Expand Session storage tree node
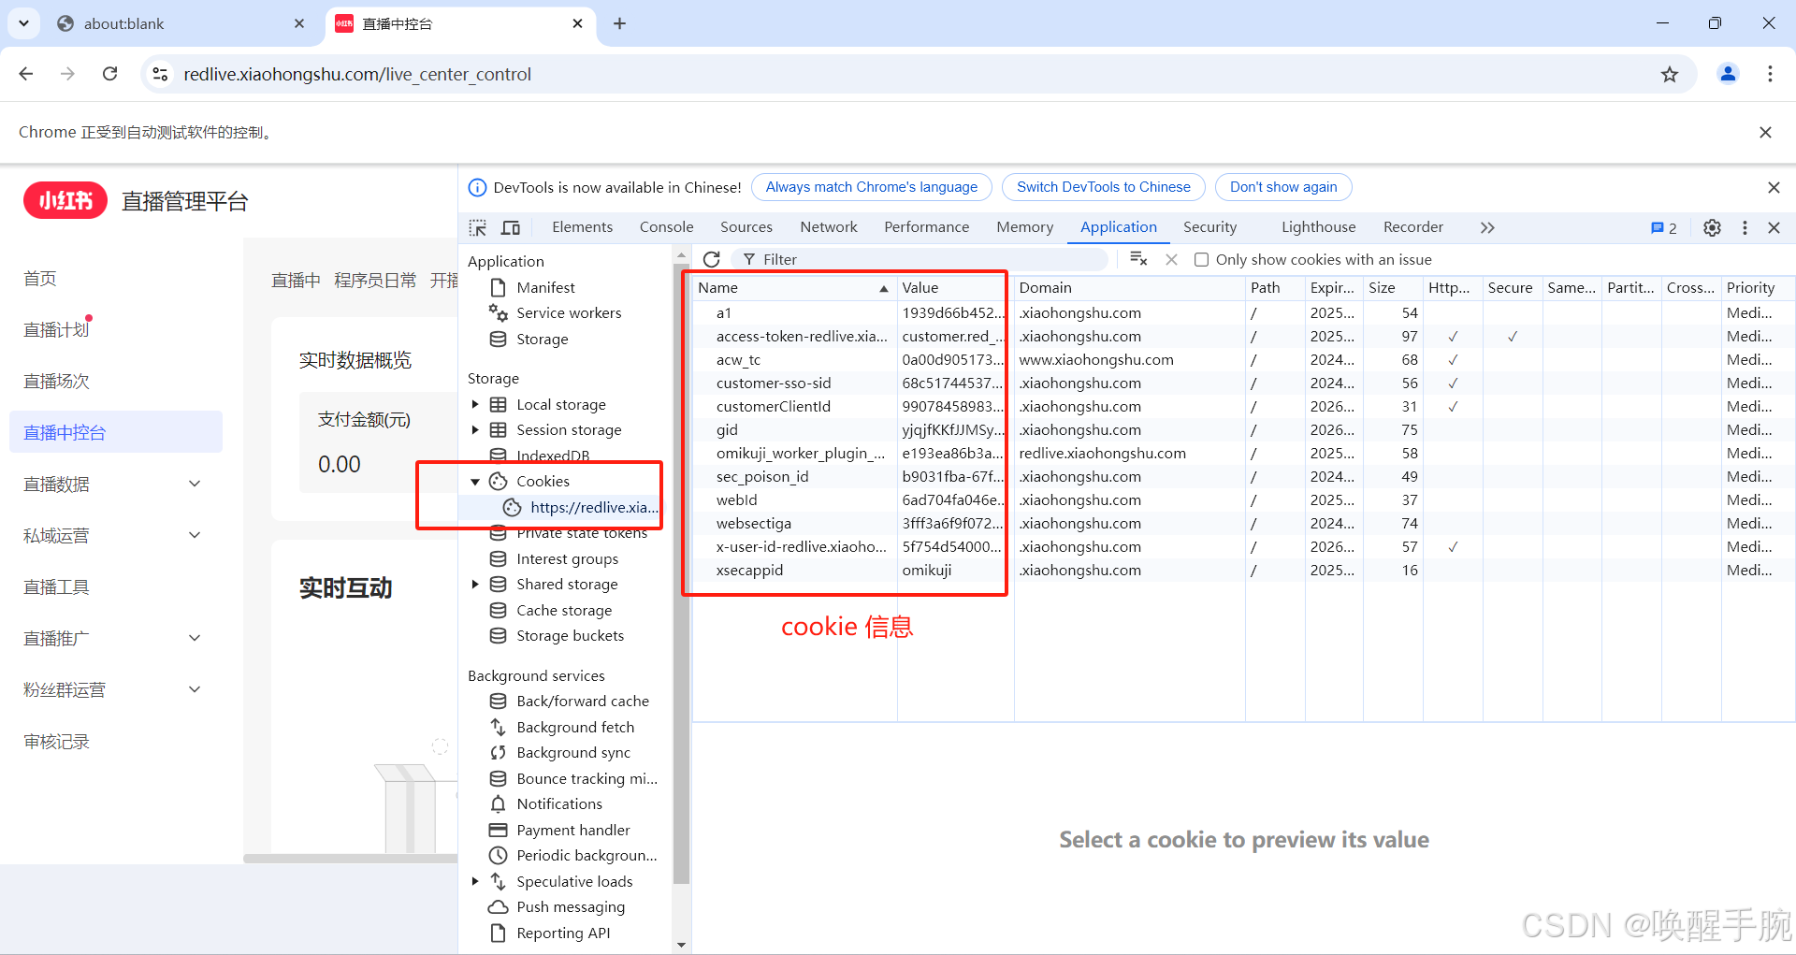This screenshot has width=1796, height=955. (475, 429)
